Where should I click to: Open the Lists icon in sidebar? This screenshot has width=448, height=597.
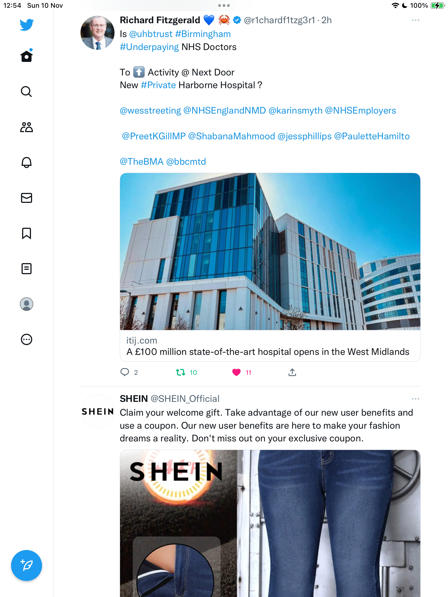27,269
